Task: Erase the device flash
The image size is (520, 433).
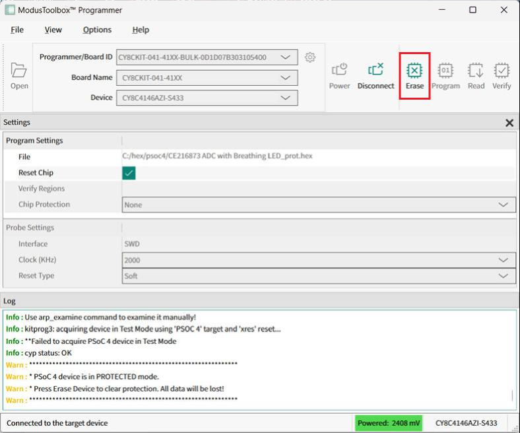Action: 414,76
